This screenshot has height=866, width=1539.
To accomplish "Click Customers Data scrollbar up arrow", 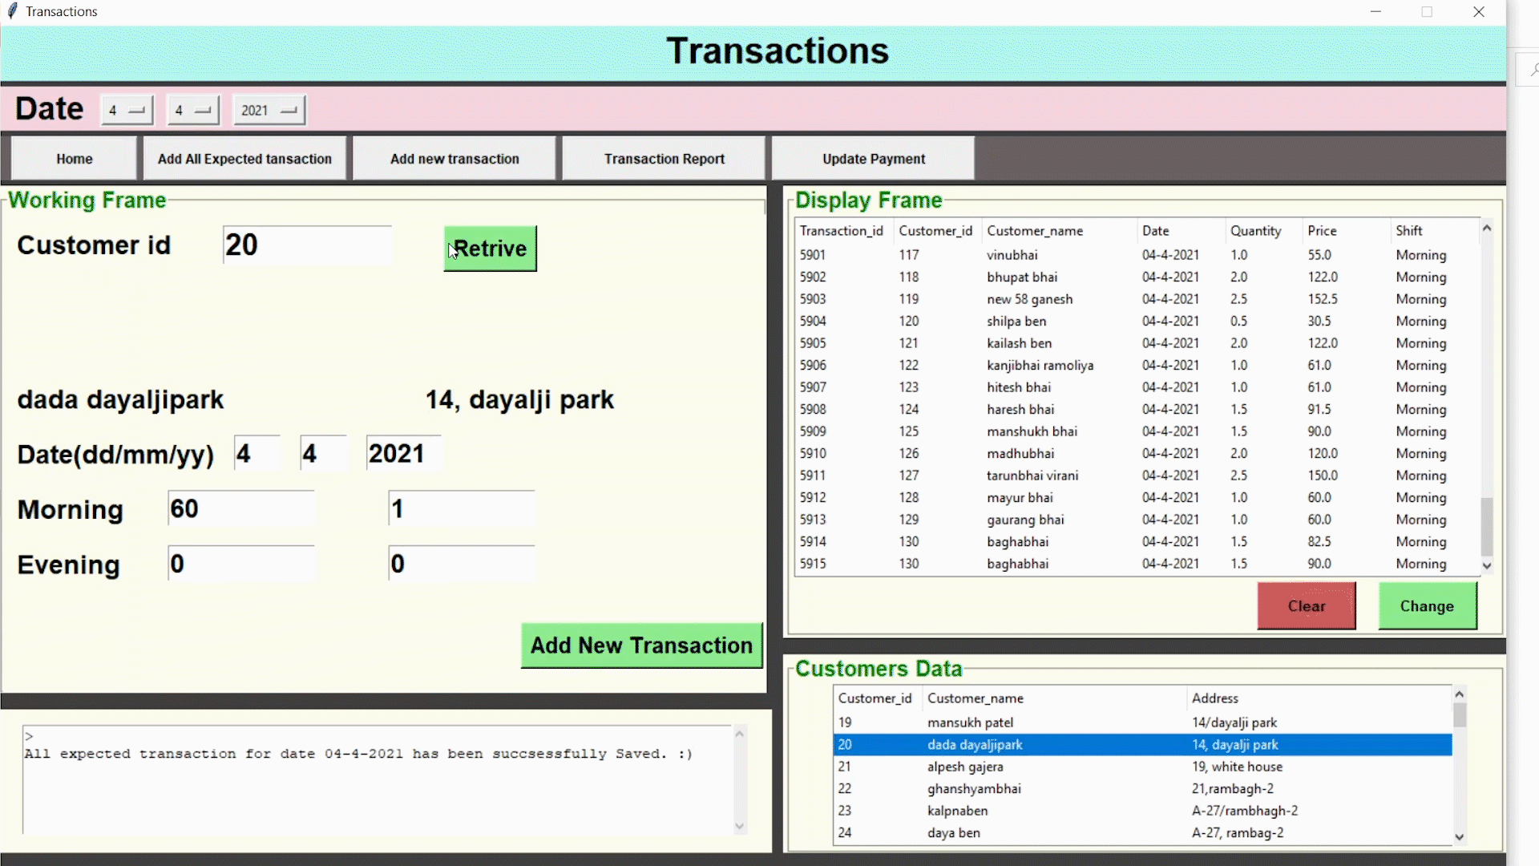I will [1460, 694].
